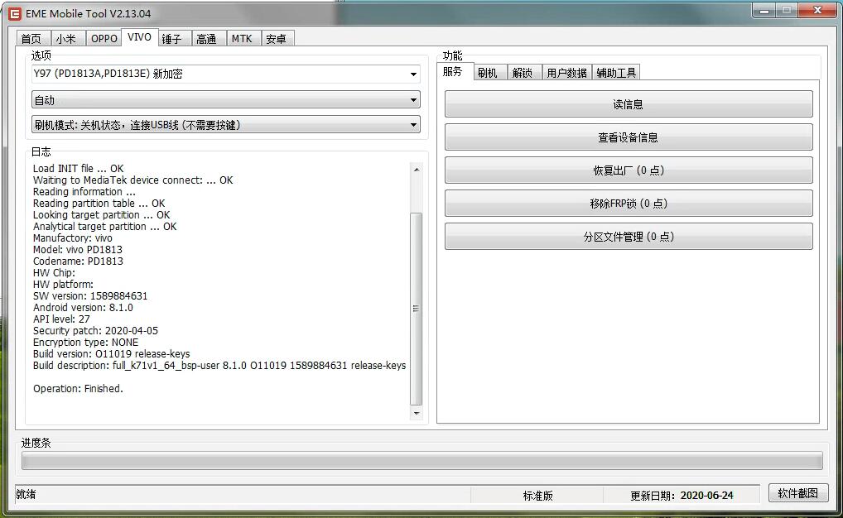Select the VIVO tab
Screen dimensions: 843x518
click(139, 37)
